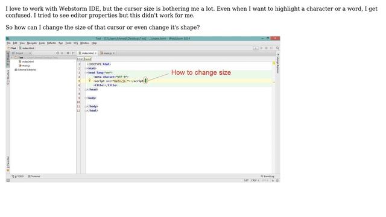This screenshot has width=386, height=217.
Task: Open the Run menu
Action: click(x=60, y=43)
